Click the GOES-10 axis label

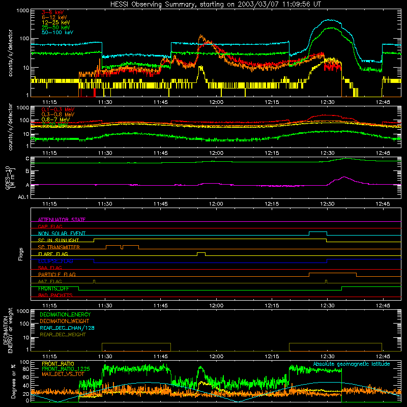[x=10, y=178]
